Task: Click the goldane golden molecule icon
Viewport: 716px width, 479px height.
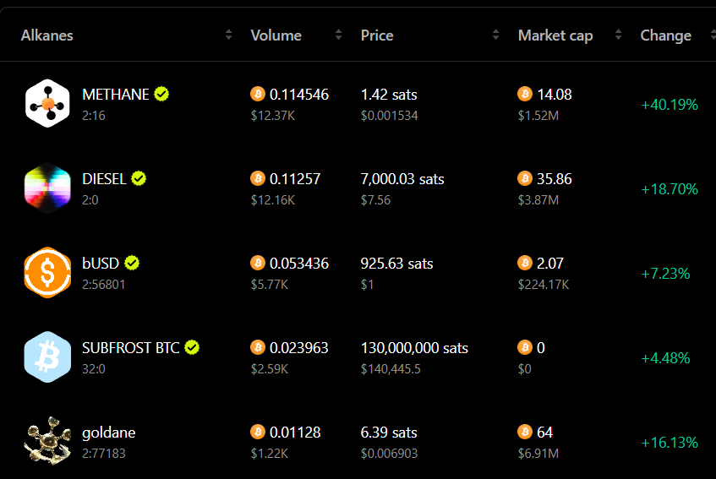Action: point(47,441)
